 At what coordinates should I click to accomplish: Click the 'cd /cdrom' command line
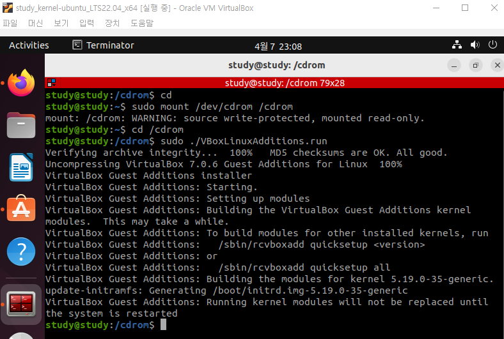click(114, 130)
